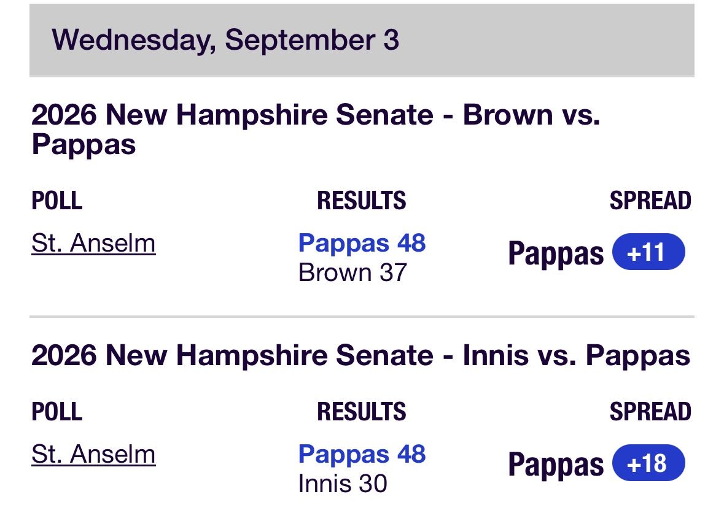Open the St. Anselm poll for Brown vs. Pappas

[93, 243]
